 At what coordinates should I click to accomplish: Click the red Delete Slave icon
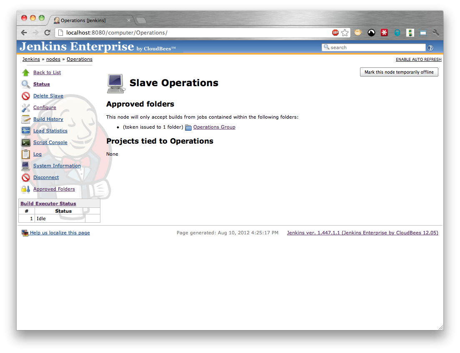[26, 96]
